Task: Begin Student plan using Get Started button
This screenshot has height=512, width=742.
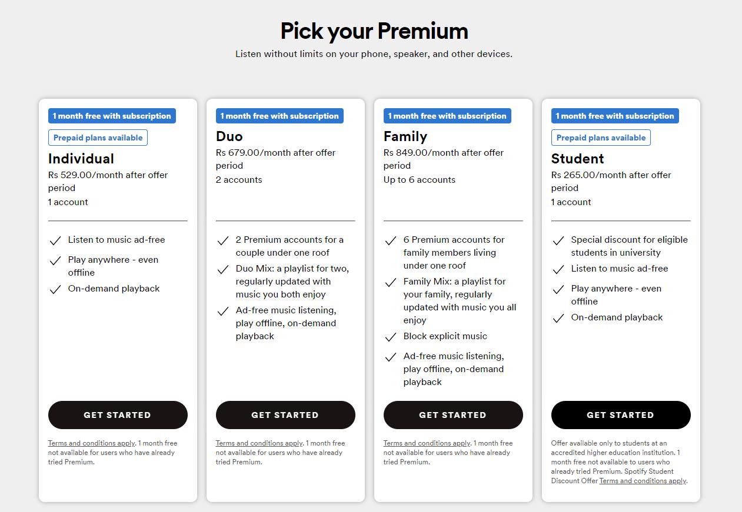Action: 621,415
